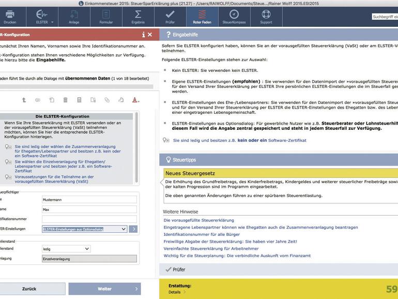Screen dimensions: 398x299
Task: Click the empty Identifikationsnummer field
Action: (x=89, y=219)
